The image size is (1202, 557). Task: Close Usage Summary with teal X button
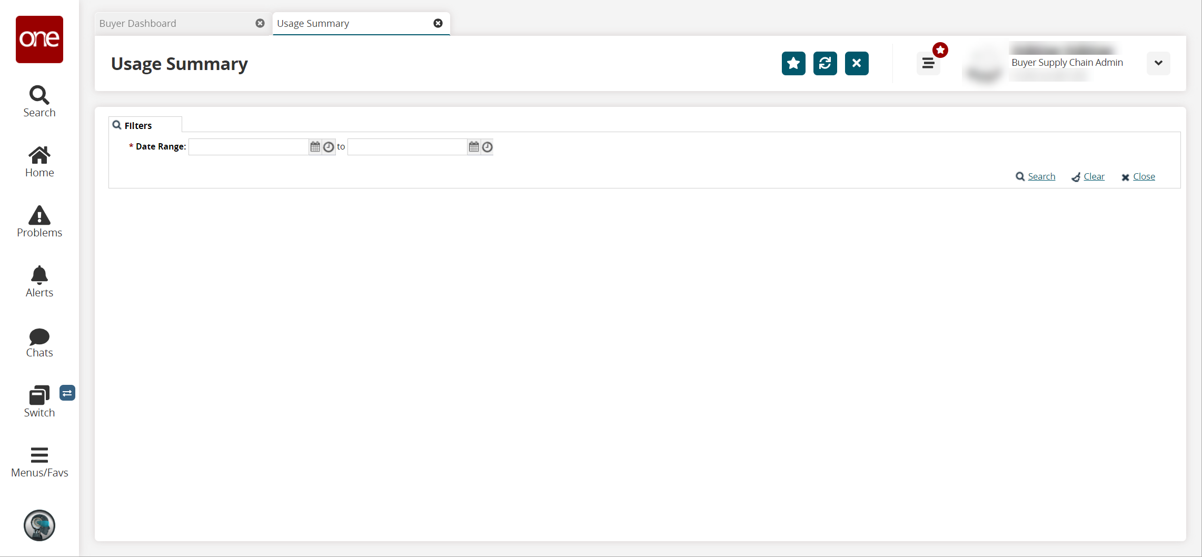[x=857, y=64]
